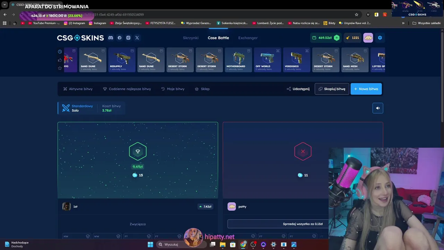
Task: Add funds with the green plus icon
Action: (x=336, y=38)
